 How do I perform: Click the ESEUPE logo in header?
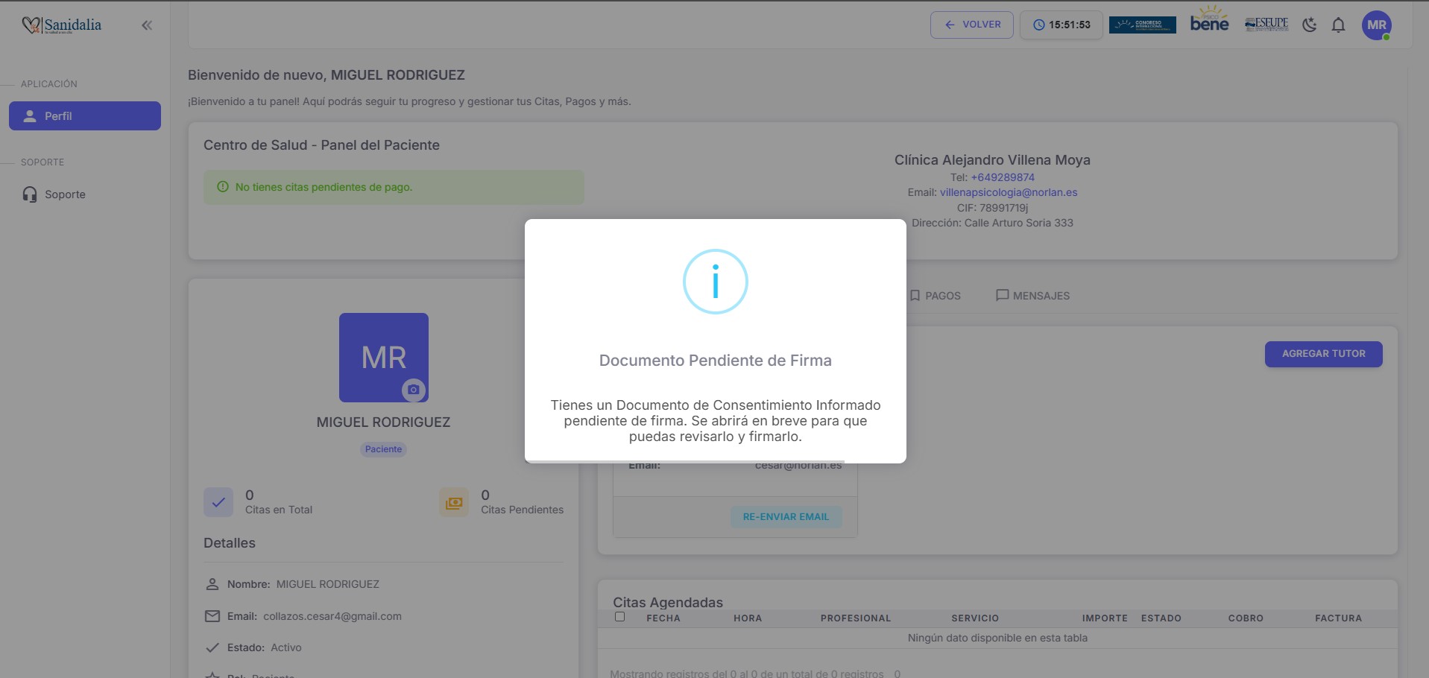click(1266, 24)
